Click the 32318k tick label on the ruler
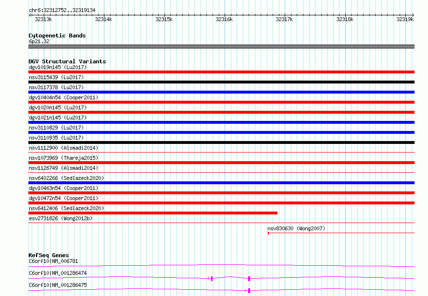Viewport: 428px width, 296px height. point(344,19)
